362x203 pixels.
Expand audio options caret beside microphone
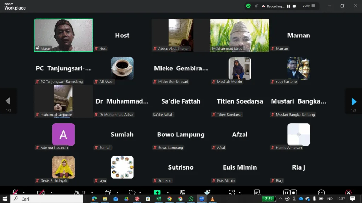24,193
